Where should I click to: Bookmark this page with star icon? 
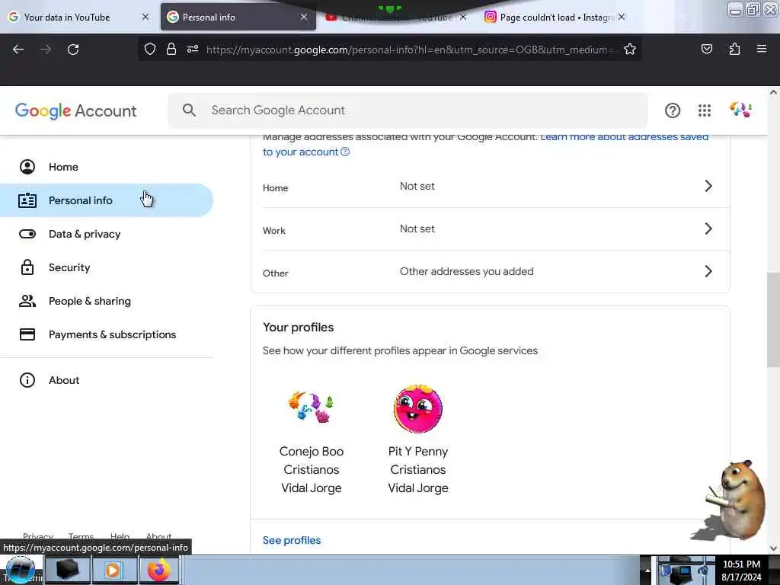[630, 49]
